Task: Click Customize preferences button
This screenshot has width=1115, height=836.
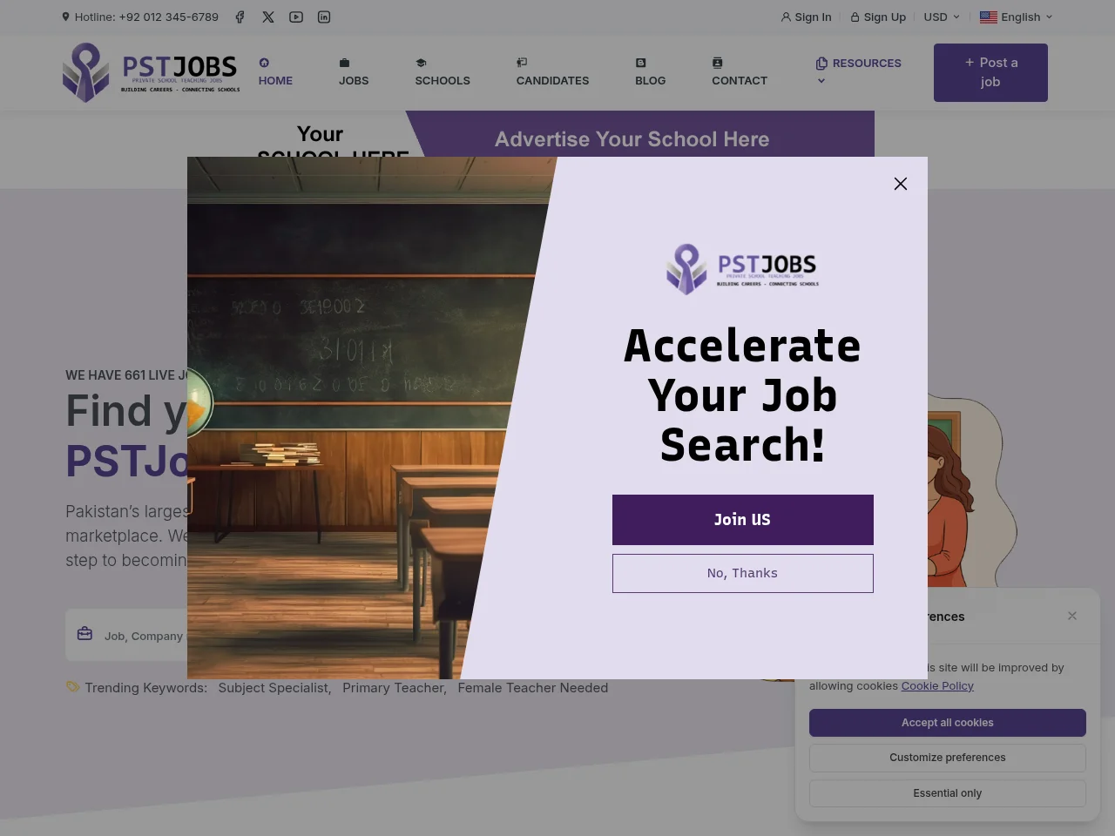Action: [947, 758]
